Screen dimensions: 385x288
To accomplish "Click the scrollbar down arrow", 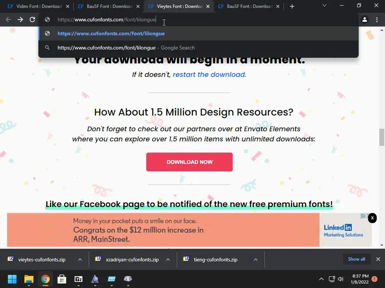I will 382,245.
